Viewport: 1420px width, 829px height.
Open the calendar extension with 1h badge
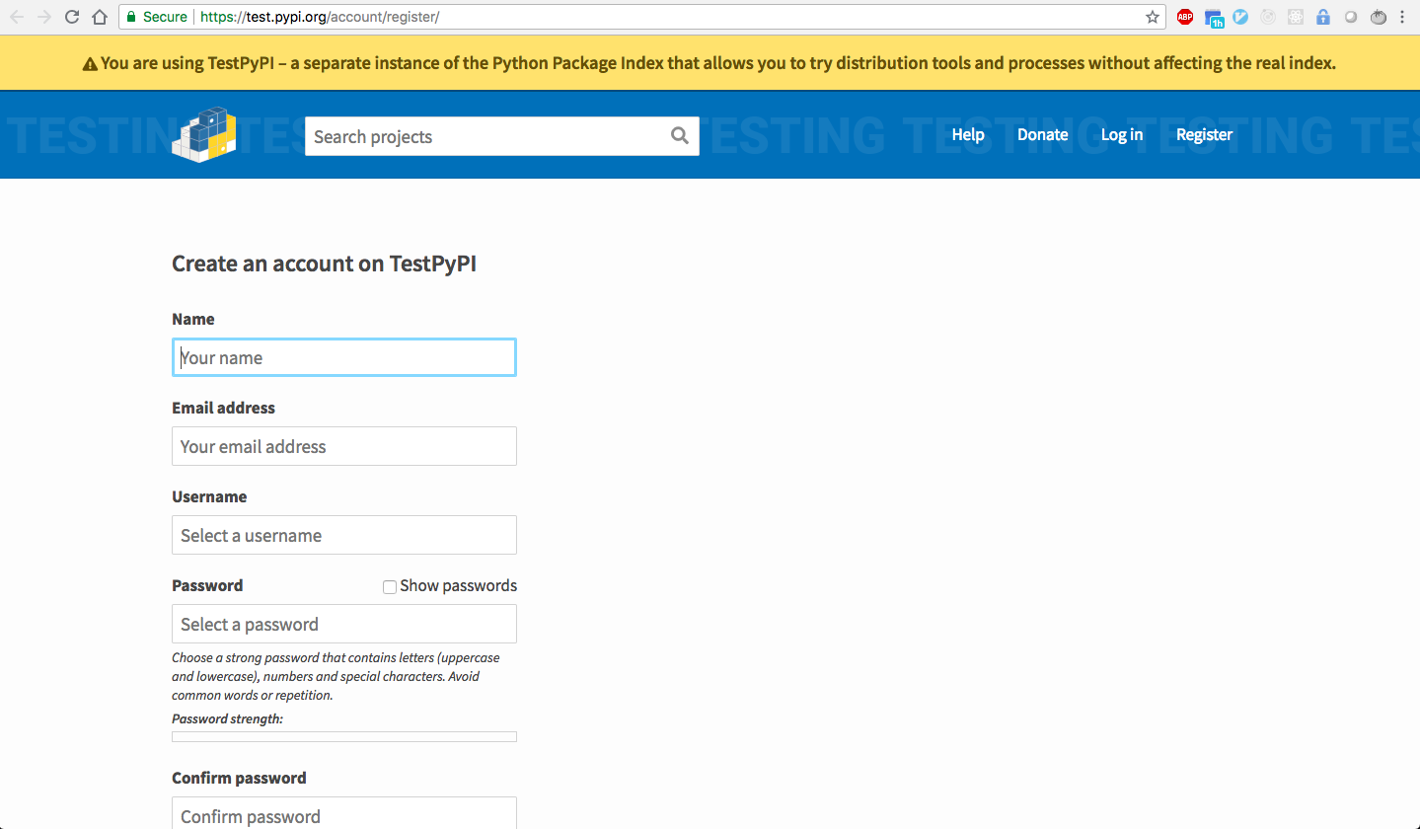tap(1214, 18)
